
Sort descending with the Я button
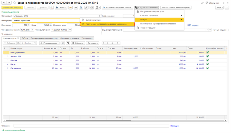click(118, 43)
